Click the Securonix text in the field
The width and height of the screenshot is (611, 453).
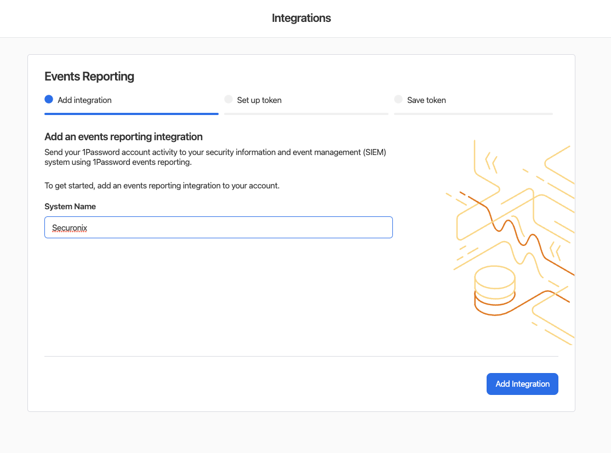tap(70, 228)
